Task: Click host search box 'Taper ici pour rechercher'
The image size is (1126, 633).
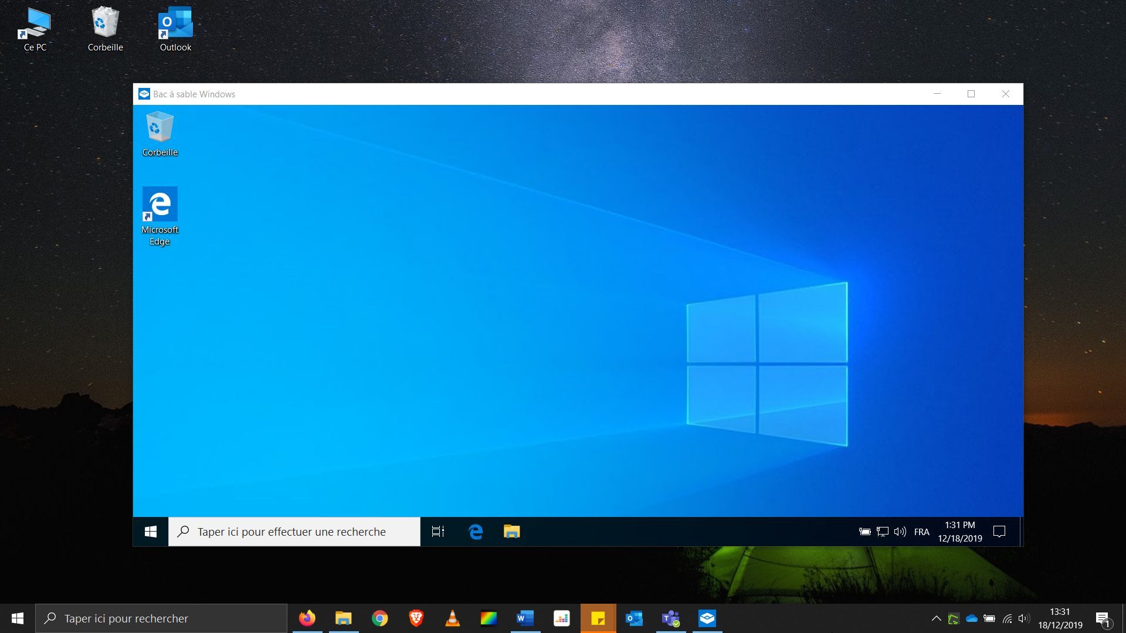Action: coord(161,618)
